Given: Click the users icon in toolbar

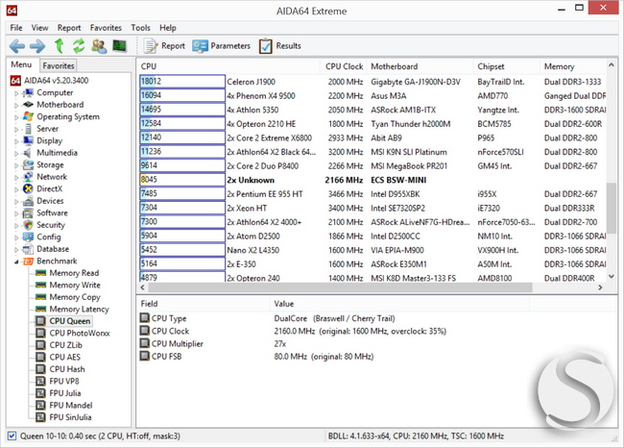Looking at the screenshot, I should pyautogui.click(x=99, y=46).
